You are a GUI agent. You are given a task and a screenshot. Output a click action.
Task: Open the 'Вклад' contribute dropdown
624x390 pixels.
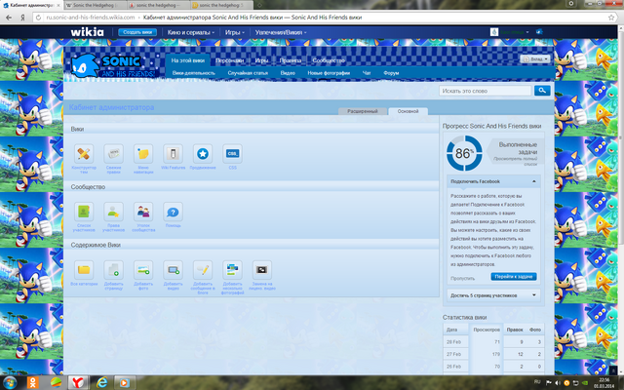[535, 58]
